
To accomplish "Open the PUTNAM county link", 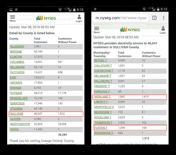I will (x=16, y=93).
